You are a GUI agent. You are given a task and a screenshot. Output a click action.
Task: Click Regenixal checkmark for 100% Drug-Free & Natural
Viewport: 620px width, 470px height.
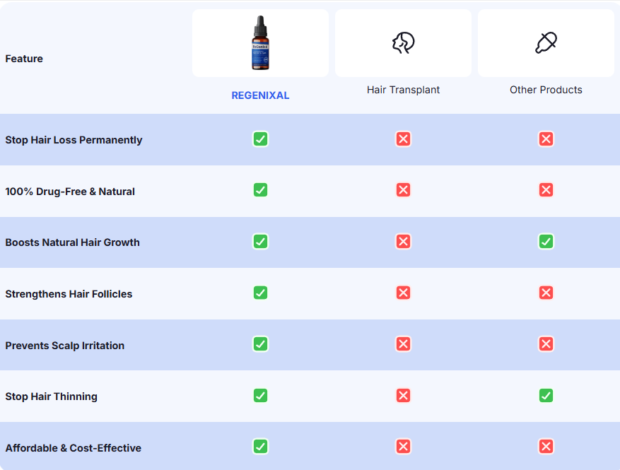(x=260, y=190)
